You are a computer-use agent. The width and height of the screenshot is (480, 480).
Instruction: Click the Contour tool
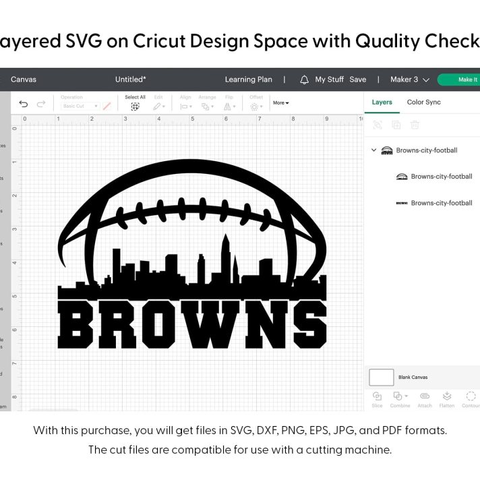coord(471,400)
